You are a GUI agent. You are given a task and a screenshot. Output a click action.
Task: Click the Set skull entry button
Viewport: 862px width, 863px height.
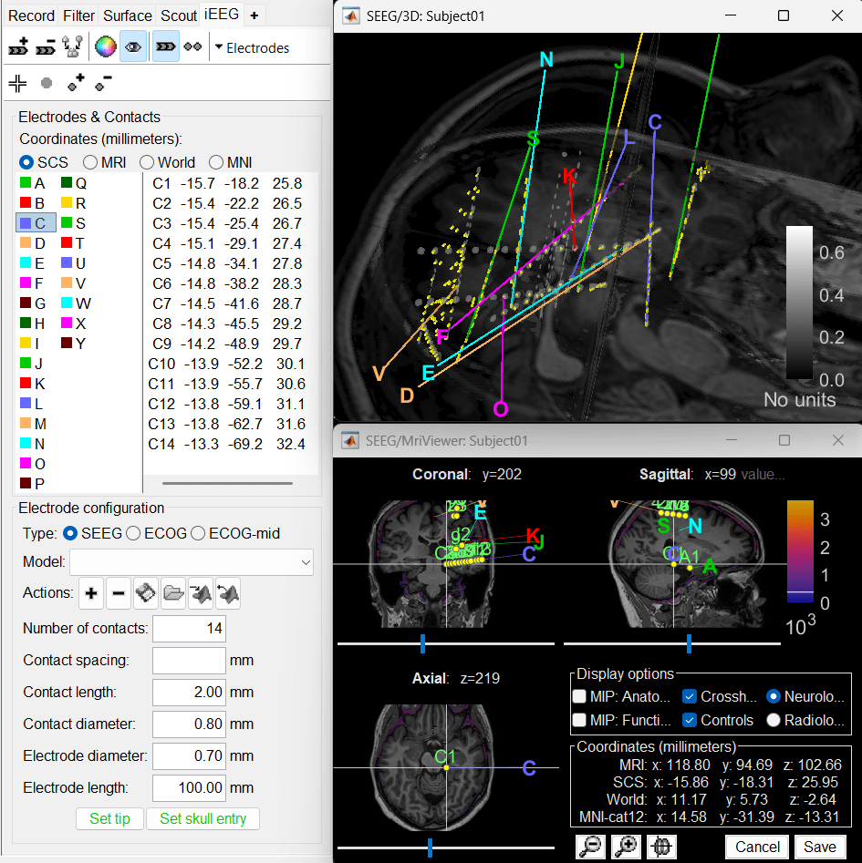point(203,818)
